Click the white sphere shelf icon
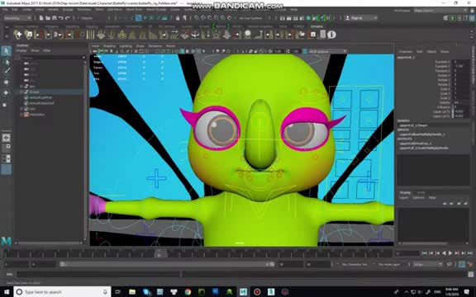The height and width of the screenshot is (297, 476). click(248, 34)
